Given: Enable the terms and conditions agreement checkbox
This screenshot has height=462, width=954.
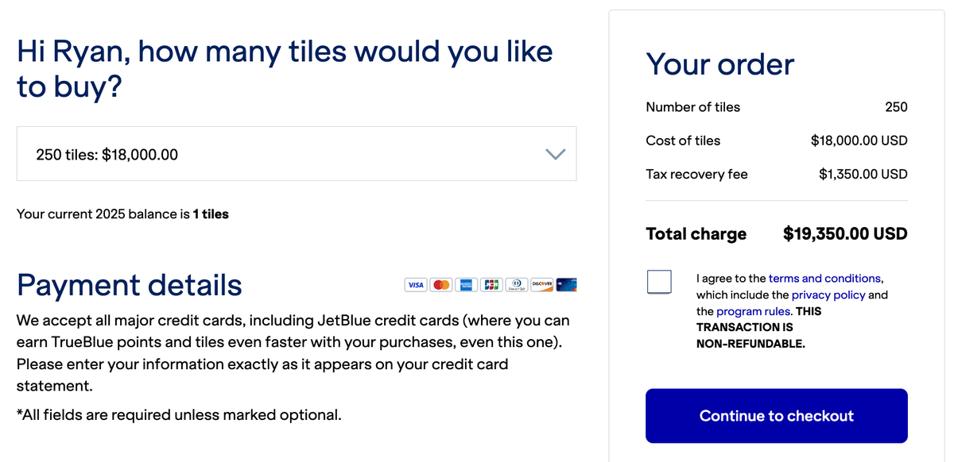Looking at the screenshot, I should [659, 282].
